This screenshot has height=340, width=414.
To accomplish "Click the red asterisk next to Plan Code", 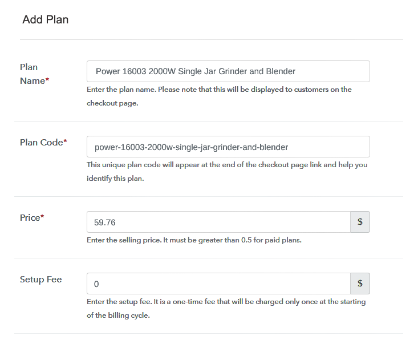I will pyautogui.click(x=65, y=141).
